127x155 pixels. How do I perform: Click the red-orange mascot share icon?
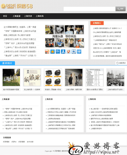pos(68,52)
